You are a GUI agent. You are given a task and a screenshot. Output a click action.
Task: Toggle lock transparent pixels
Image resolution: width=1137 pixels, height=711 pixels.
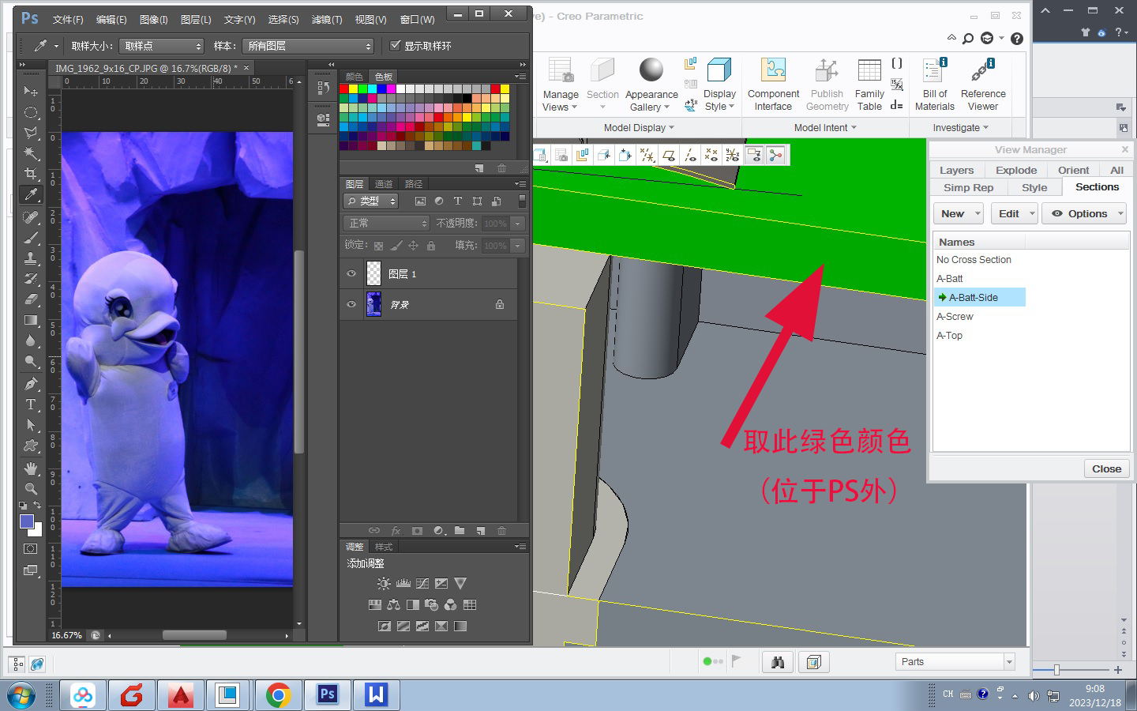(378, 246)
